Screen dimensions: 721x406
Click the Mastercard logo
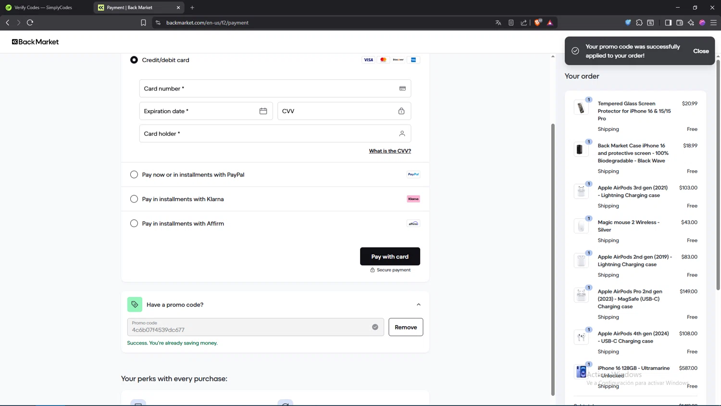pyautogui.click(x=383, y=60)
